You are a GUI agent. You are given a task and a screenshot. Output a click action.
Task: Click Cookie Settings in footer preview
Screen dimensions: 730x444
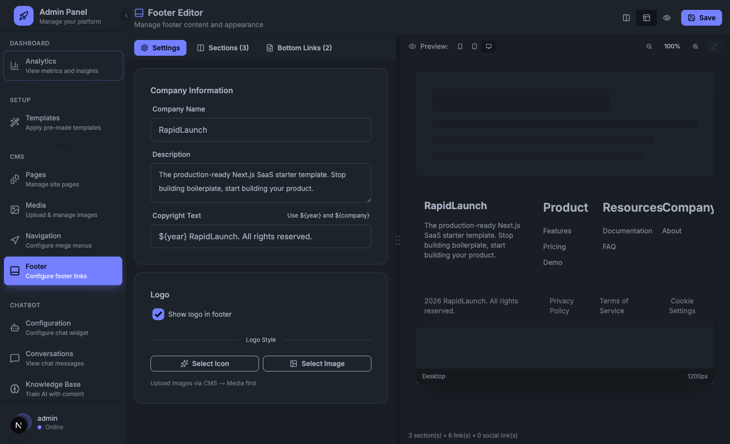682,306
